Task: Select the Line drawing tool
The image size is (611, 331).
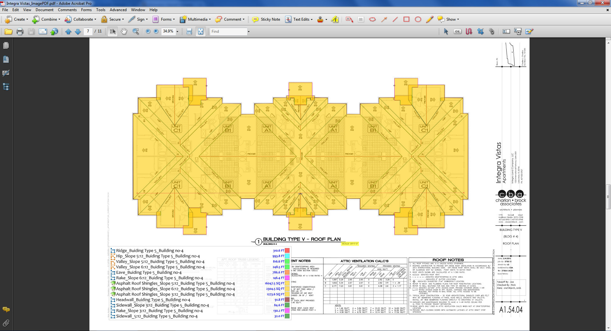Action: click(x=395, y=19)
